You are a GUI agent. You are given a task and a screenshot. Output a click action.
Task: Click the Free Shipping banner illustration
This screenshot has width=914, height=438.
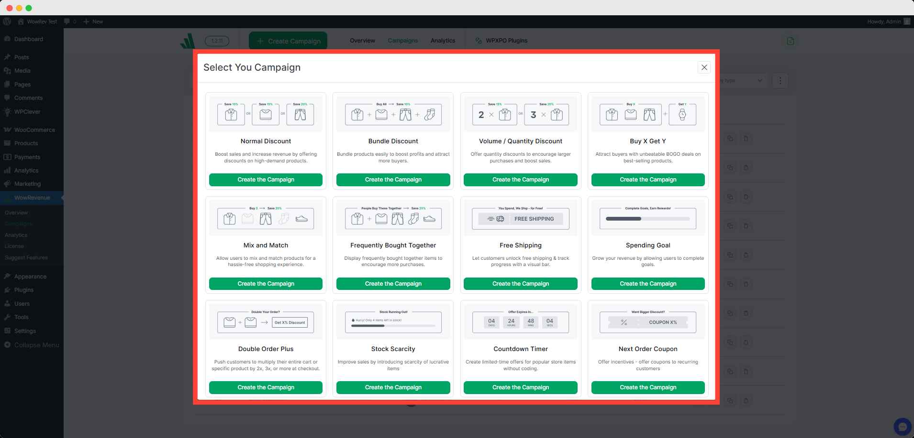(x=521, y=218)
